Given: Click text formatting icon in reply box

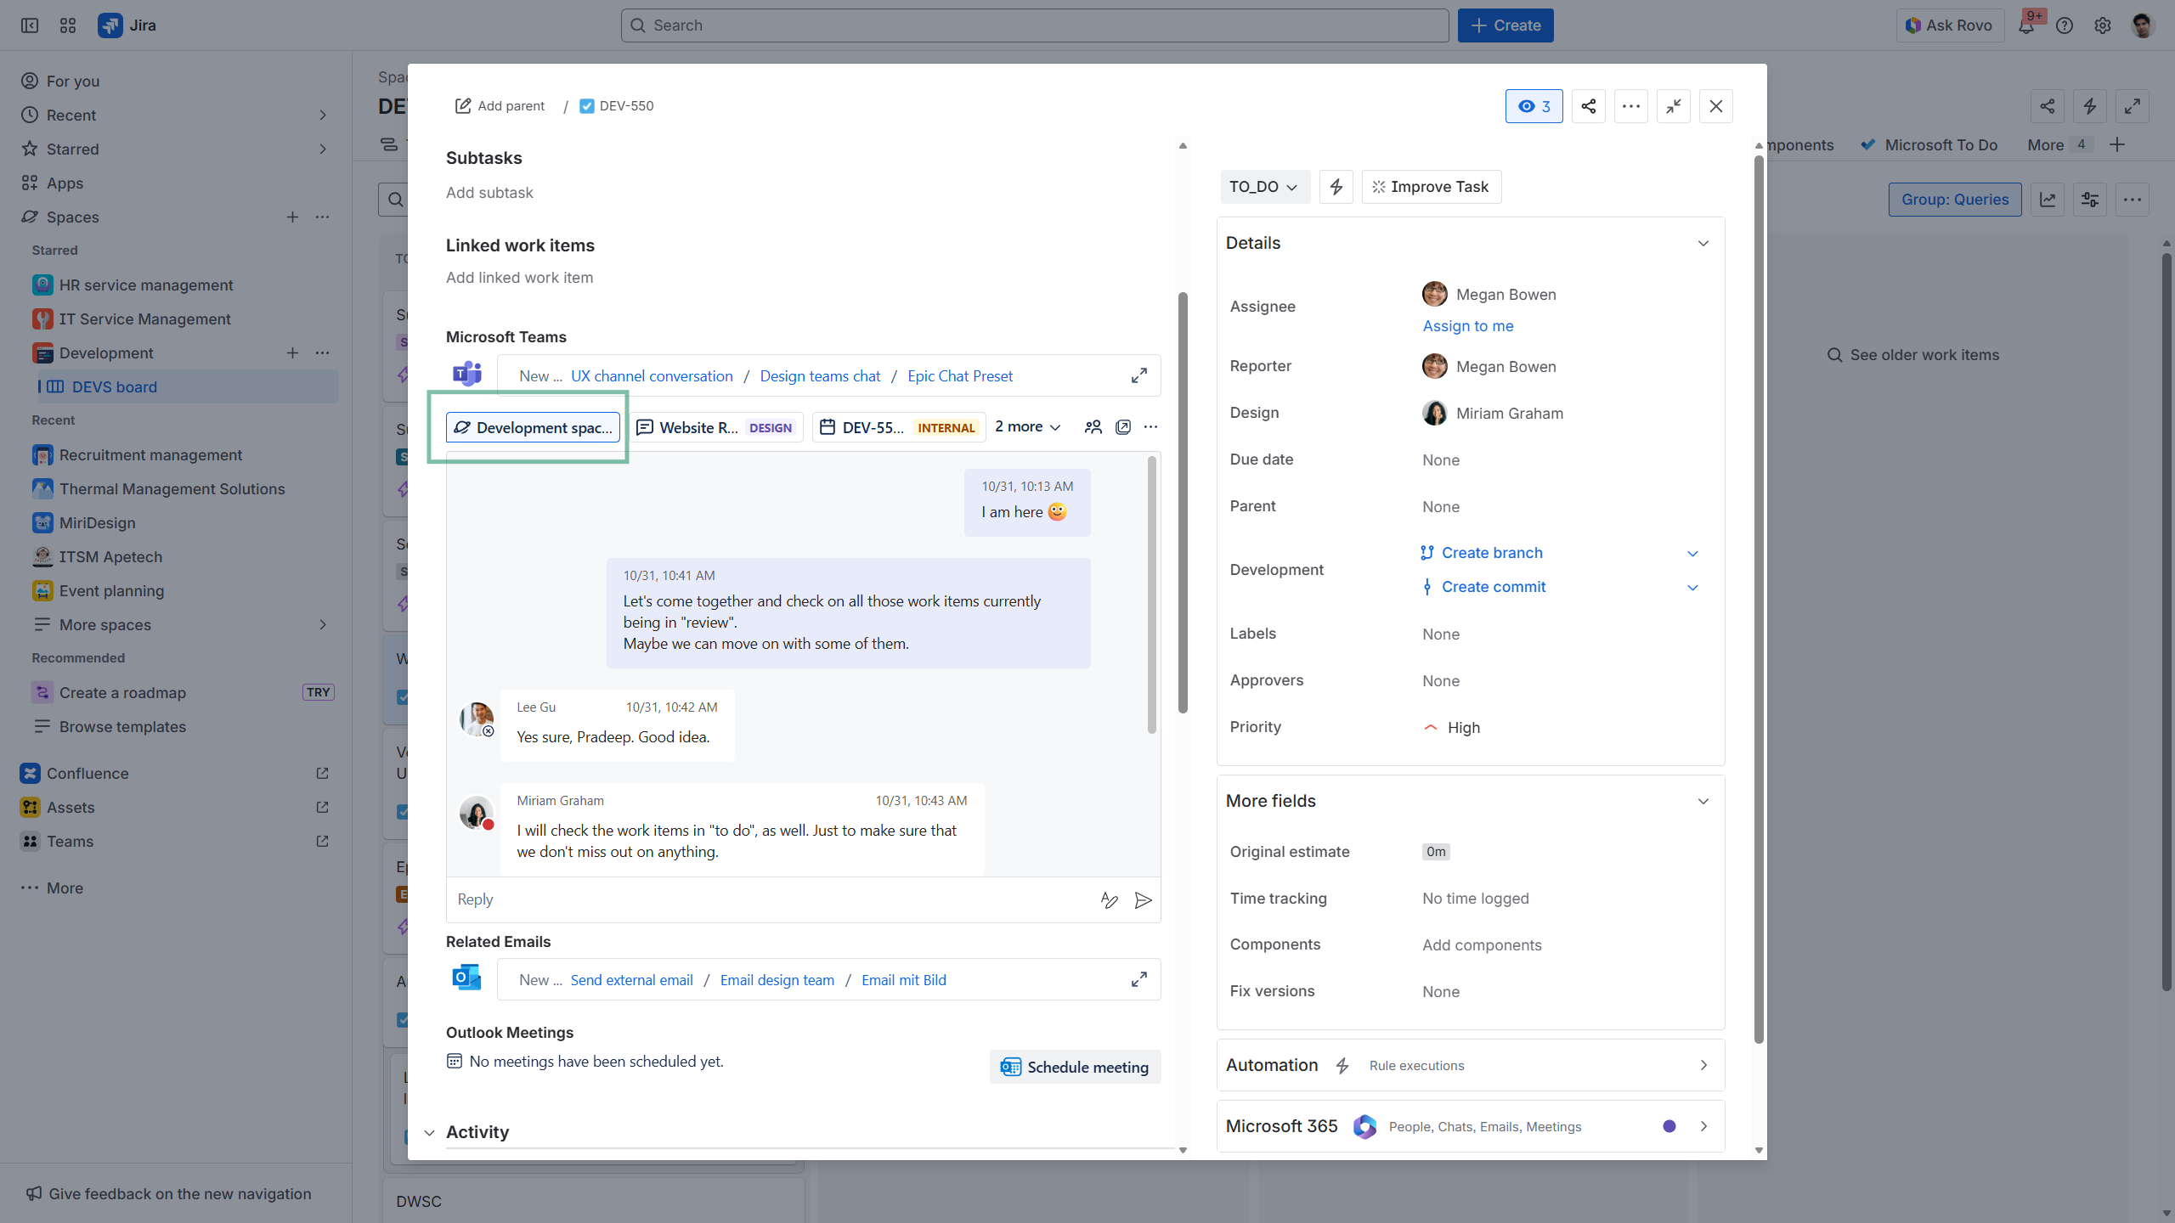Looking at the screenshot, I should tap(1109, 900).
